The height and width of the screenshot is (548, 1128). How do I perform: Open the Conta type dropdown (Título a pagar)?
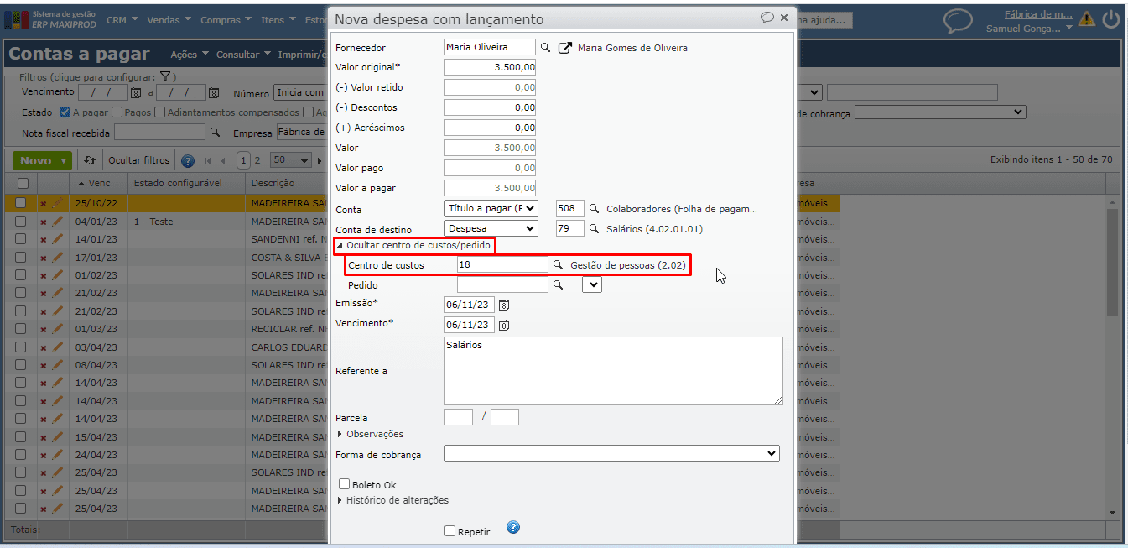point(491,208)
